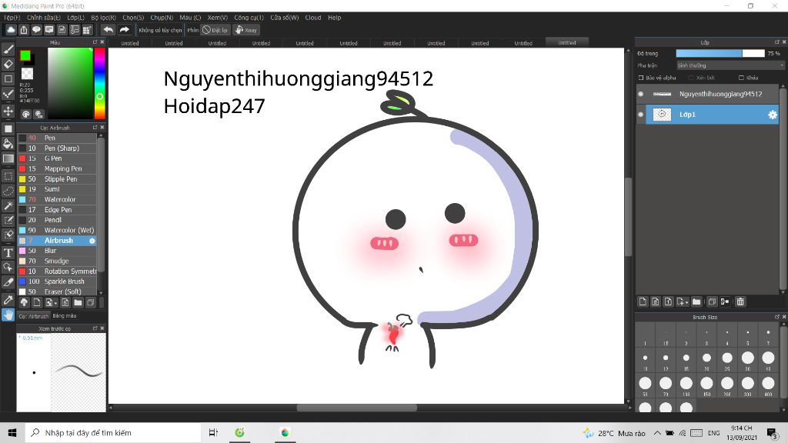Image resolution: width=788 pixels, height=443 pixels.
Task: Click the Xoay rotate button
Action: pos(245,29)
